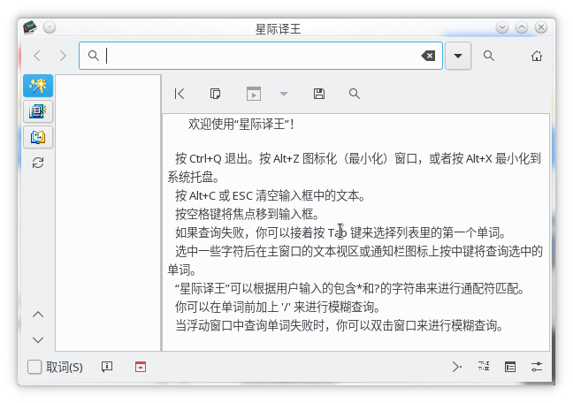Click the refresh arrows sidebar icon
The height and width of the screenshot is (403, 573).
(x=38, y=163)
